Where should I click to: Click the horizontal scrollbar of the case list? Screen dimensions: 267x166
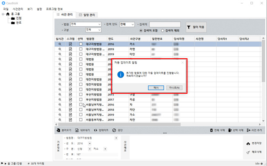(x=119, y=124)
